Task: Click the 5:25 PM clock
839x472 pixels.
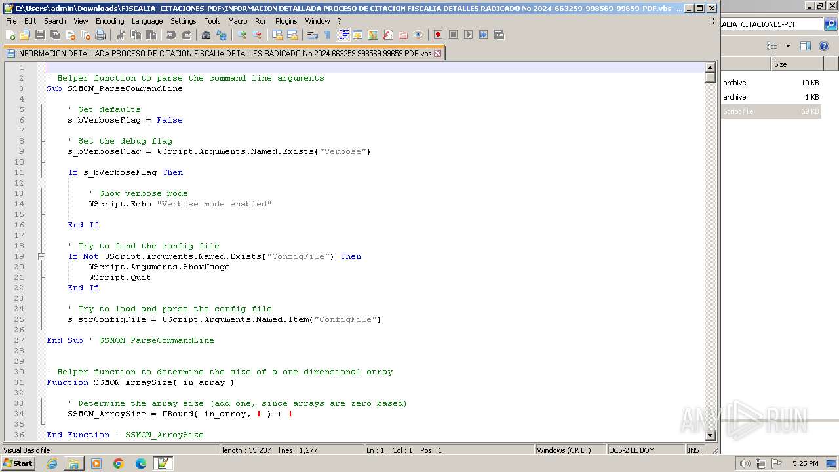Action: (x=805, y=463)
